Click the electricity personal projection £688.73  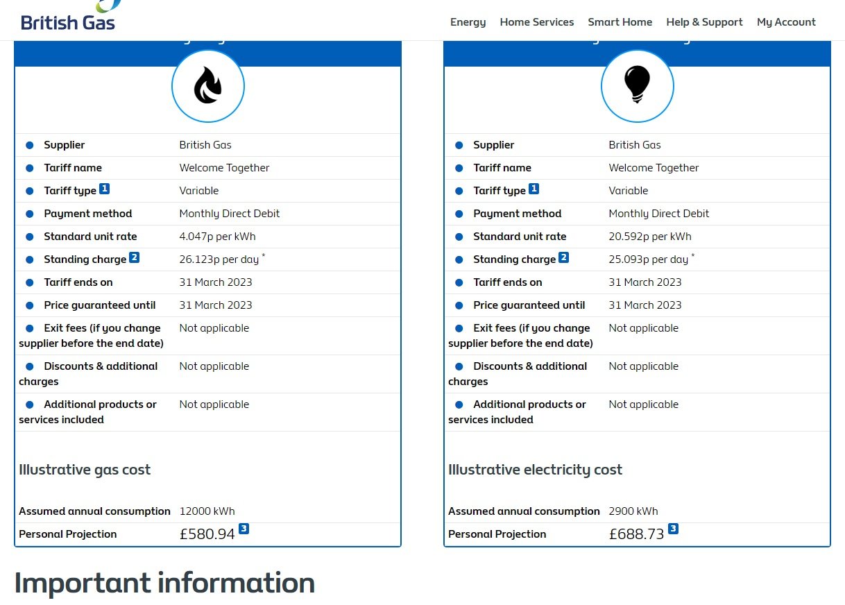(636, 534)
